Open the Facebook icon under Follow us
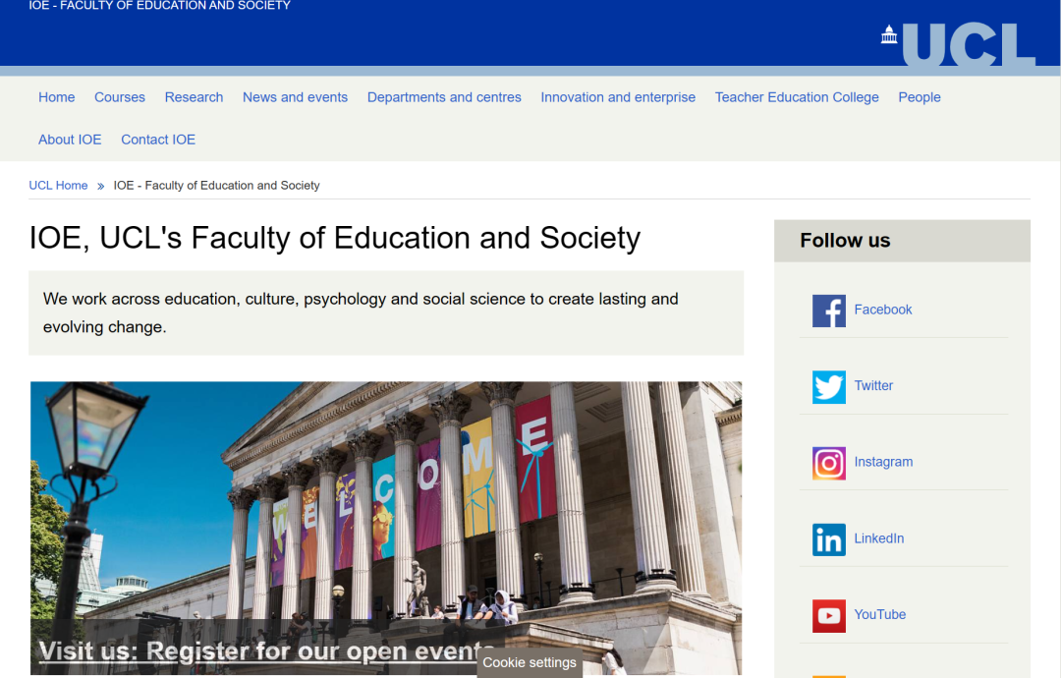 click(828, 310)
